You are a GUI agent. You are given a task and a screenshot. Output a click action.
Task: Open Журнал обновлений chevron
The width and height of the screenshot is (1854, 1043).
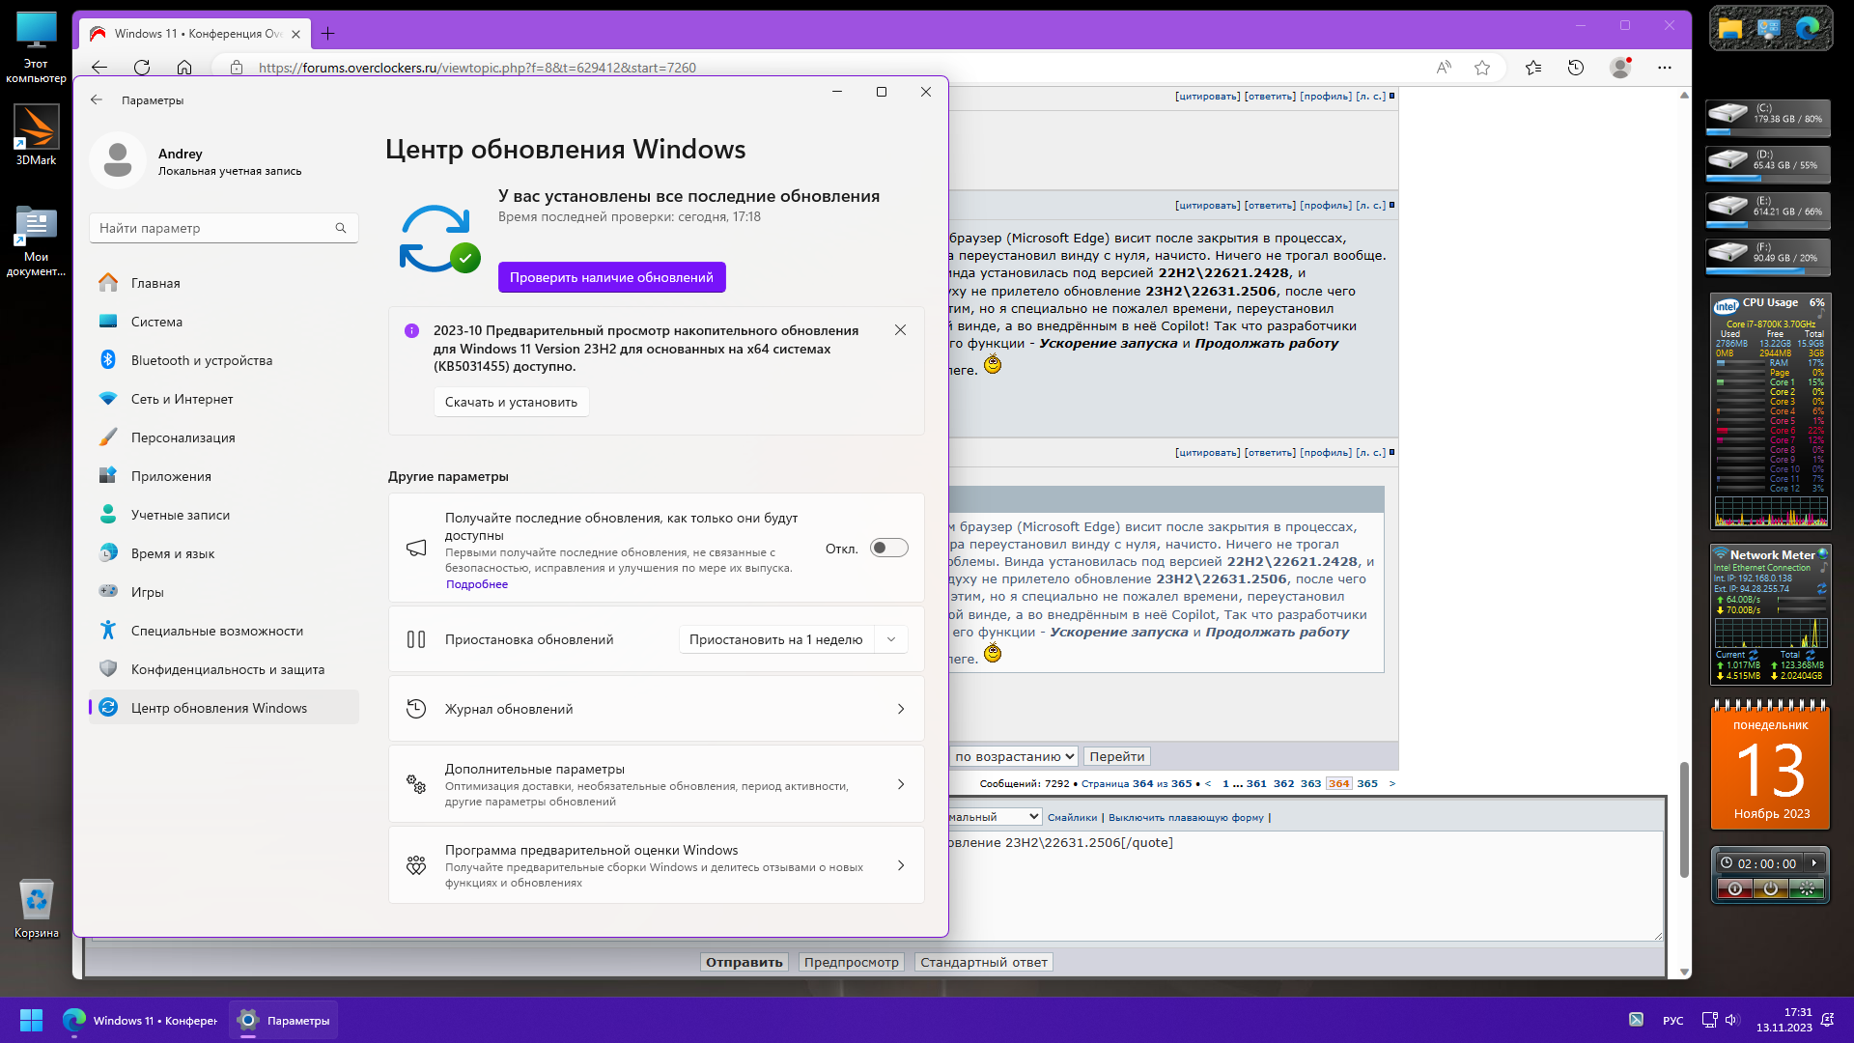900,709
